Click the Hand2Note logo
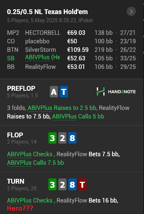Screen dimensions: 144x214 pyautogui.click(x=116, y=91)
